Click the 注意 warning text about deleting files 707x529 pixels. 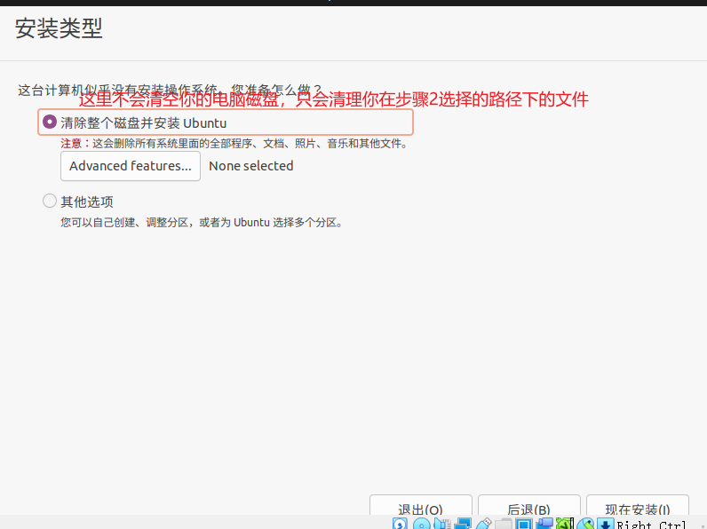[234, 144]
